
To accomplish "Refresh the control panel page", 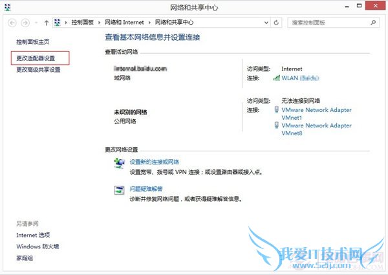I will point(276,23).
